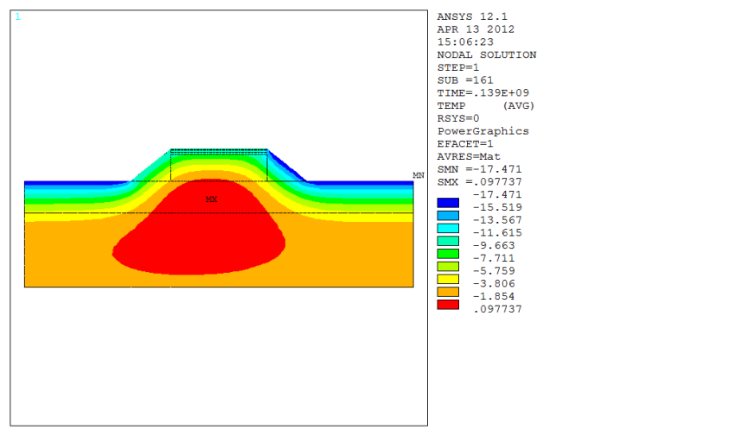
Task: Click the PowerGraphics label
Action: [483, 131]
